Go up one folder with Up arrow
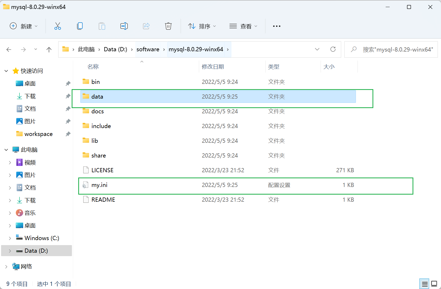The height and width of the screenshot is (289, 441). pos(49,49)
